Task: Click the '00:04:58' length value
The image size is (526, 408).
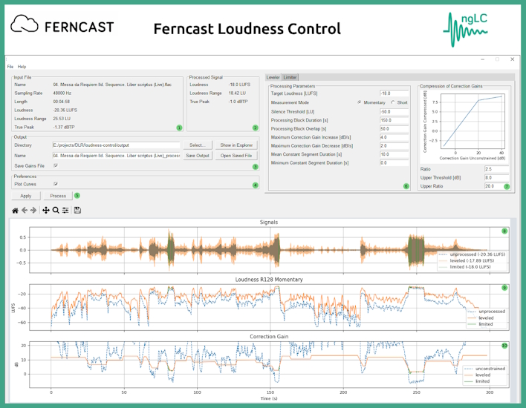Action: pyautogui.click(x=61, y=102)
